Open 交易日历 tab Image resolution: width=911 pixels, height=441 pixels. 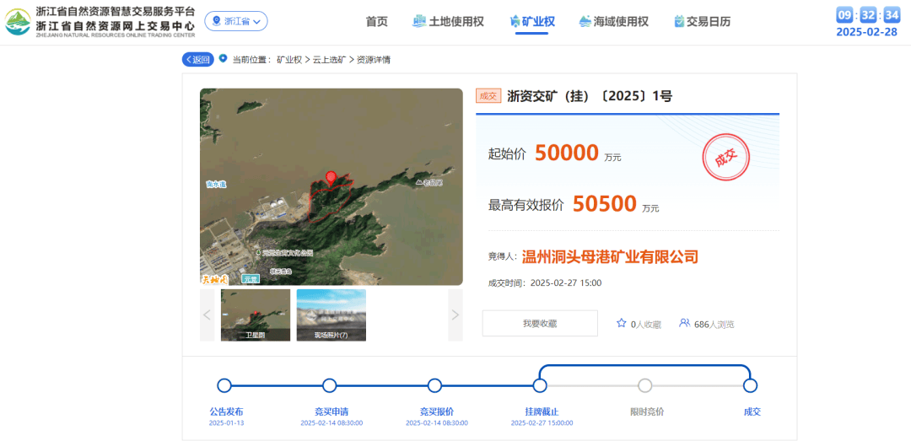click(x=702, y=22)
